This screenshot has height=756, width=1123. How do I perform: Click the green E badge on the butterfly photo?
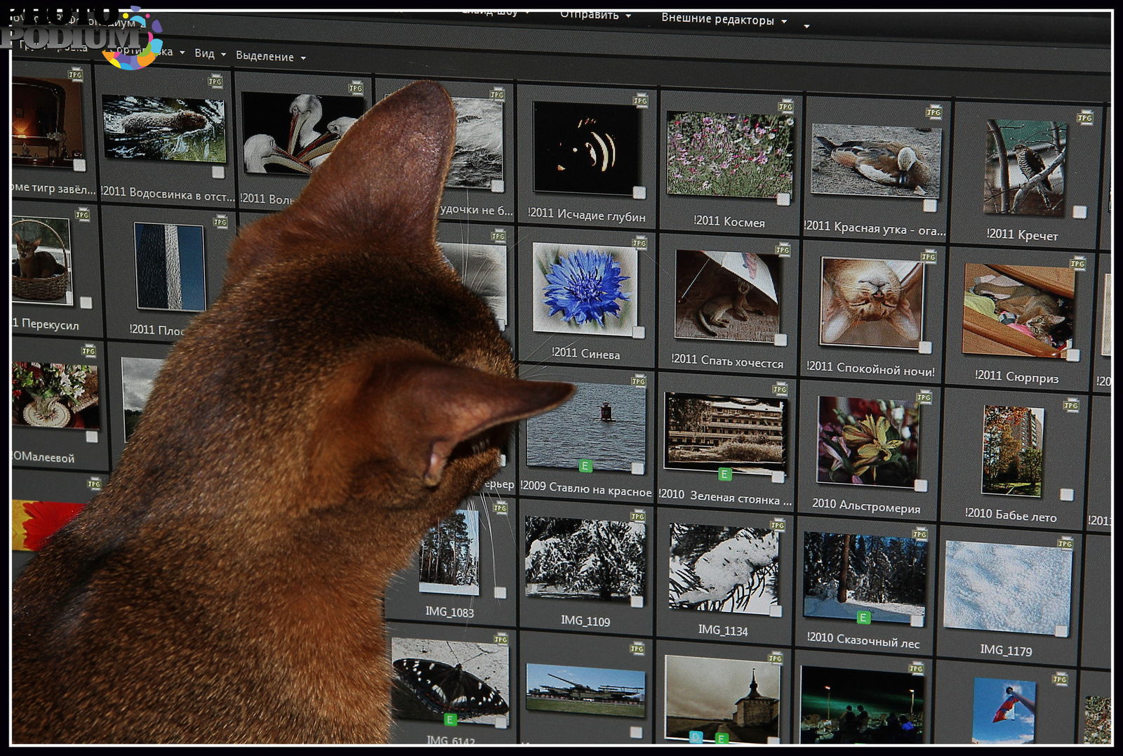pos(451,719)
